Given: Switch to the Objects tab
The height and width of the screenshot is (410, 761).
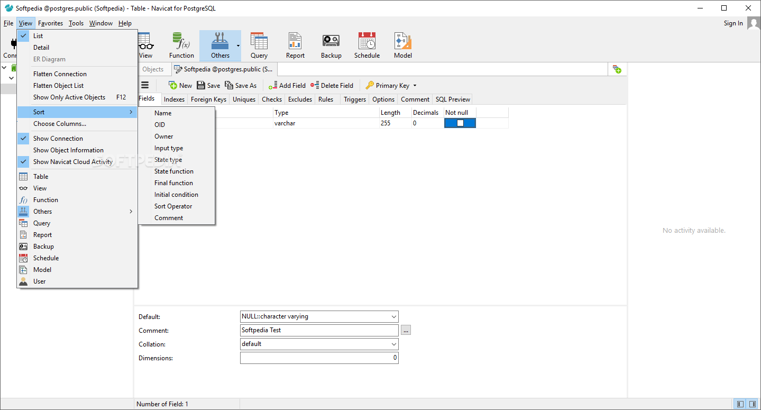Looking at the screenshot, I should tap(153, 69).
